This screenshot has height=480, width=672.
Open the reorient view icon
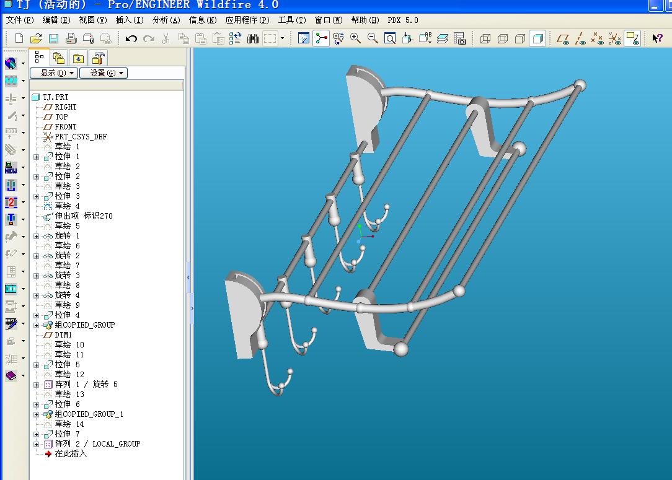[x=407, y=38]
